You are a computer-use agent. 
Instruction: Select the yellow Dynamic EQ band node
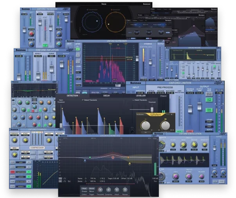[130, 163]
